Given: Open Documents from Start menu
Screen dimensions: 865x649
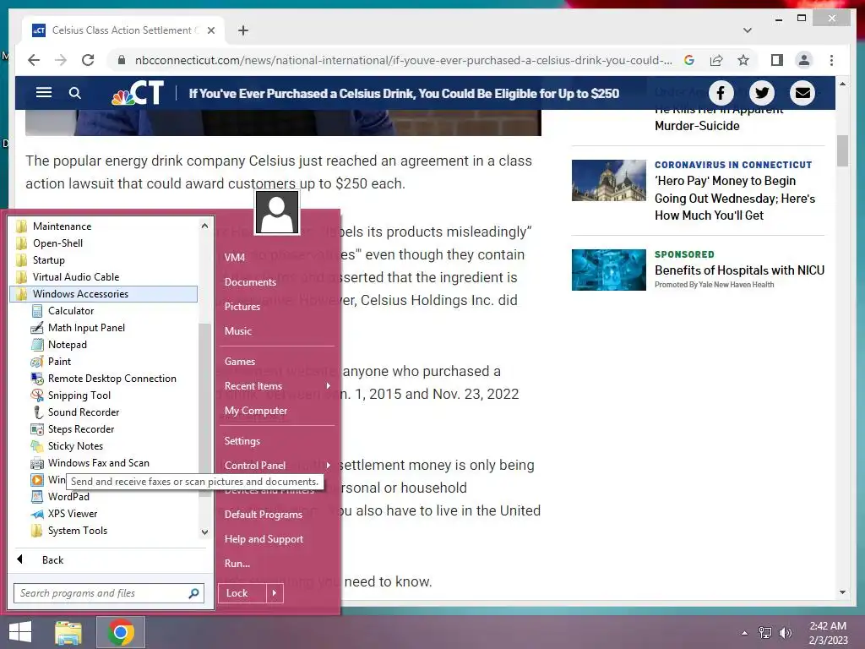Looking at the screenshot, I should 250,282.
